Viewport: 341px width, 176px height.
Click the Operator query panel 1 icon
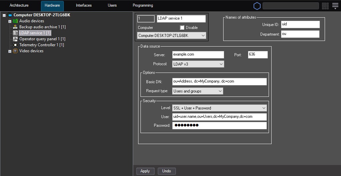[15, 39]
